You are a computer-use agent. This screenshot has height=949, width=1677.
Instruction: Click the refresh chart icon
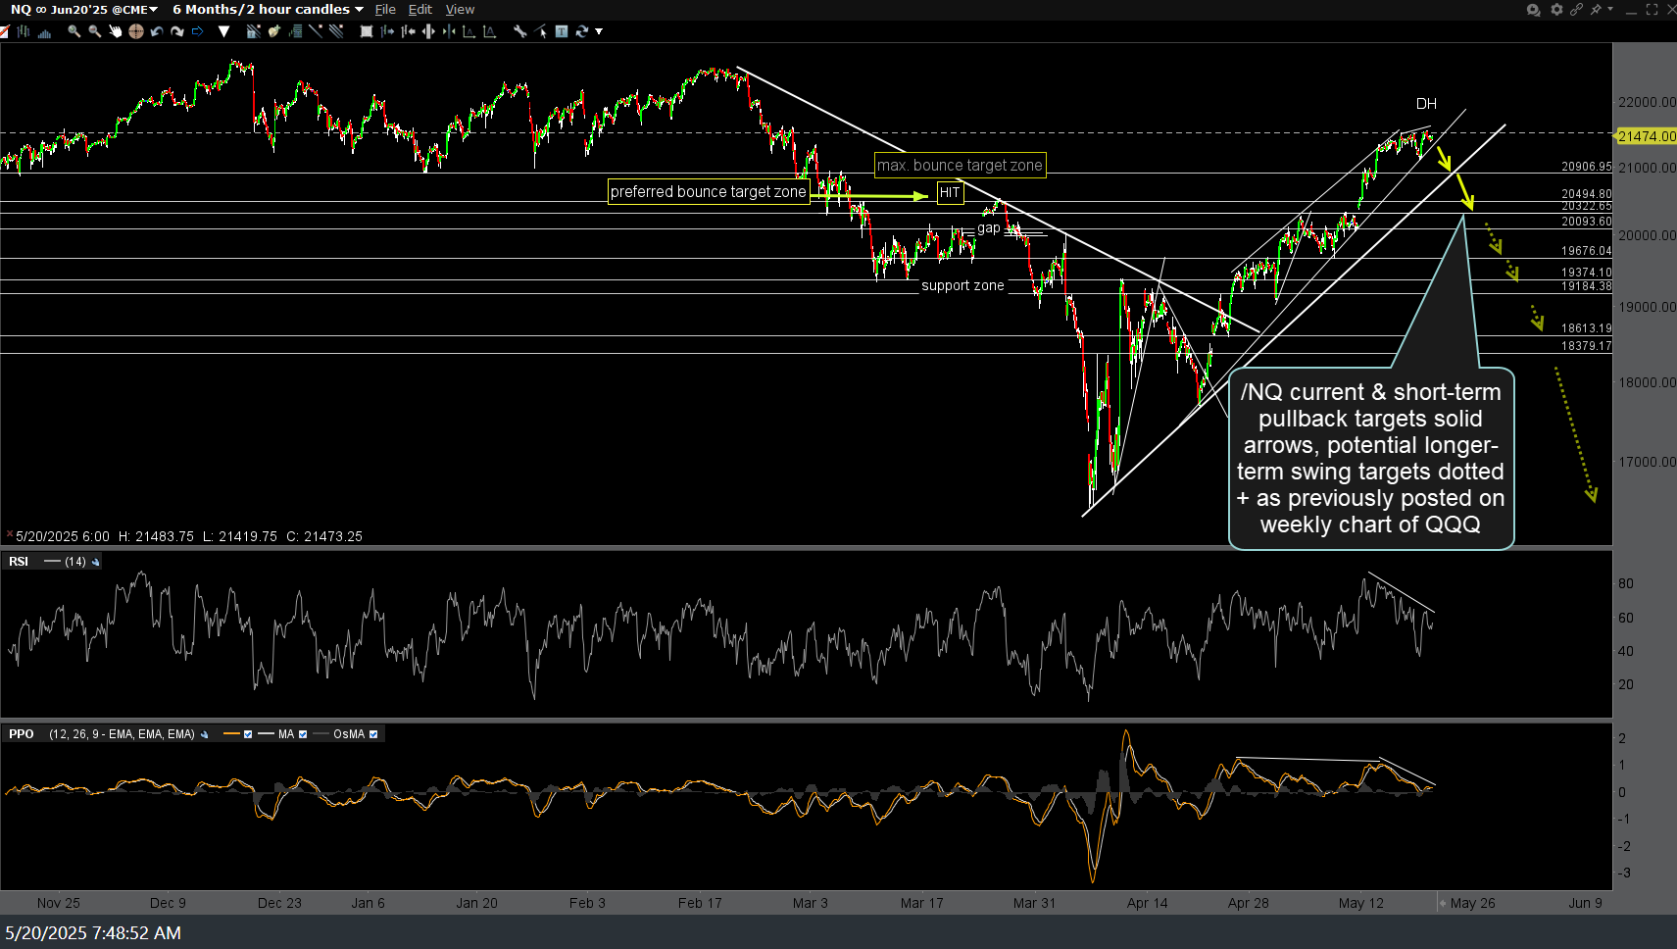click(582, 31)
